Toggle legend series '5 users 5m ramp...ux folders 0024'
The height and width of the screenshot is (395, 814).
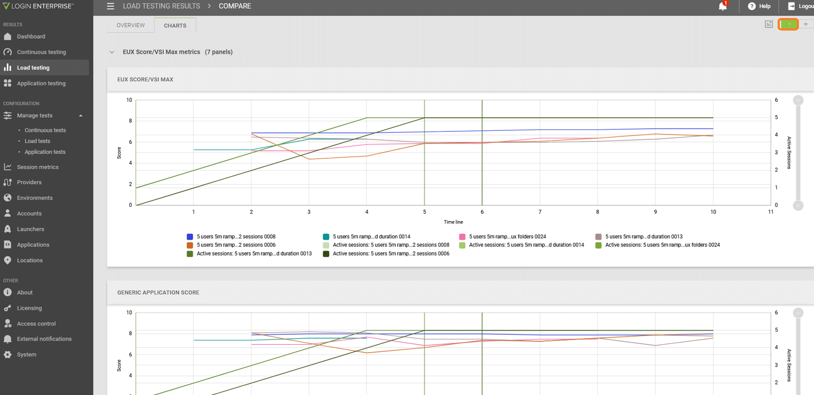(502, 237)
